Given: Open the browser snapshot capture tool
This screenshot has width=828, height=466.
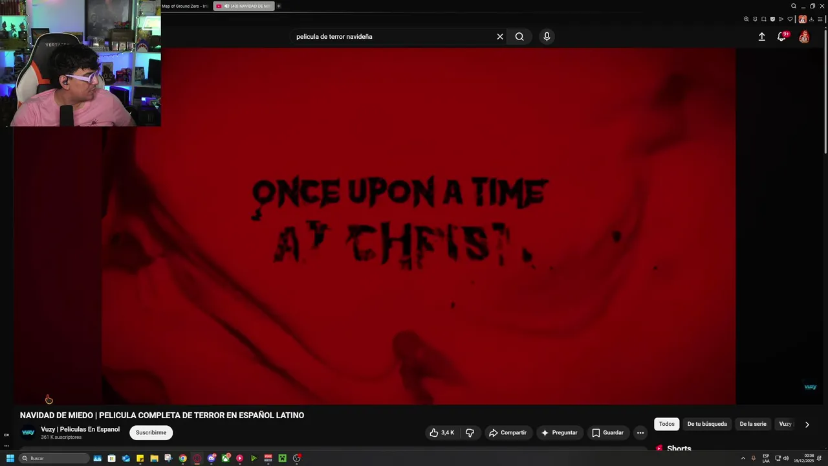Looking at the screenshot, I should [764, 19].
